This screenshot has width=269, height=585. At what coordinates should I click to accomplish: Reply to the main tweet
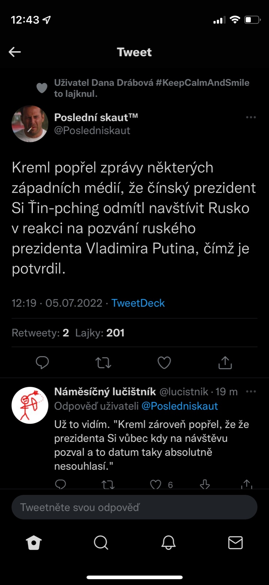42,362
